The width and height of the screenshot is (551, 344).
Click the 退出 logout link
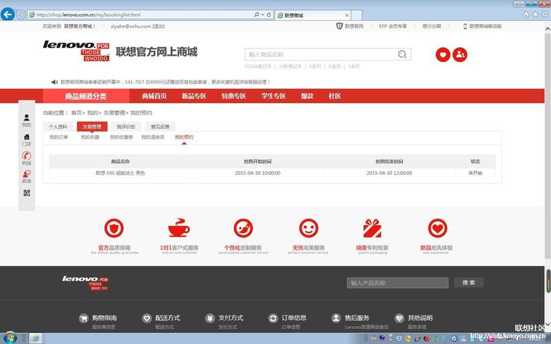pyautogui.click(x=158, y=26)
